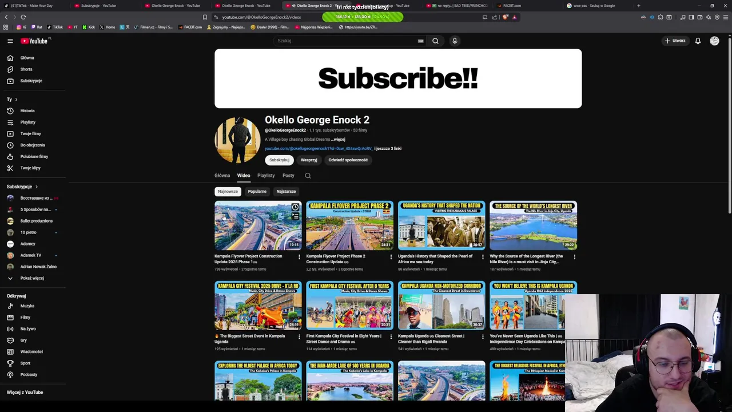The height and width of the screenshot is (412, 732).
Task: Select the Popularne filter chip
Action: click(x=257, y=192)
